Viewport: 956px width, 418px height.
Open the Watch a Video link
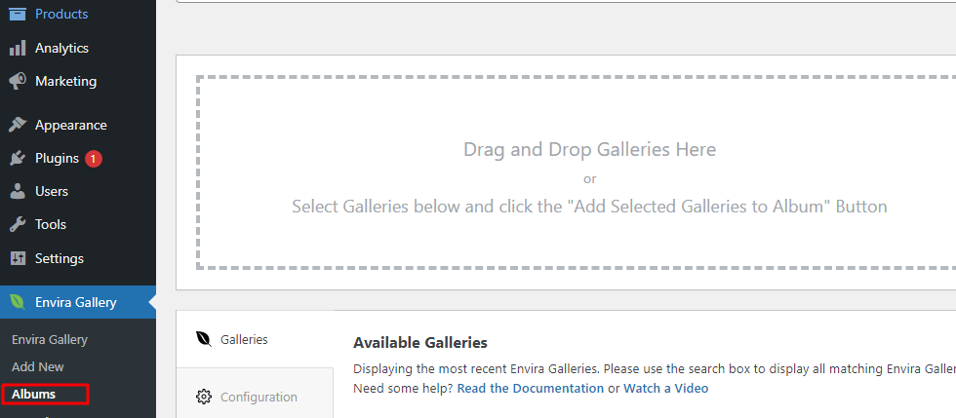point(665,388)
